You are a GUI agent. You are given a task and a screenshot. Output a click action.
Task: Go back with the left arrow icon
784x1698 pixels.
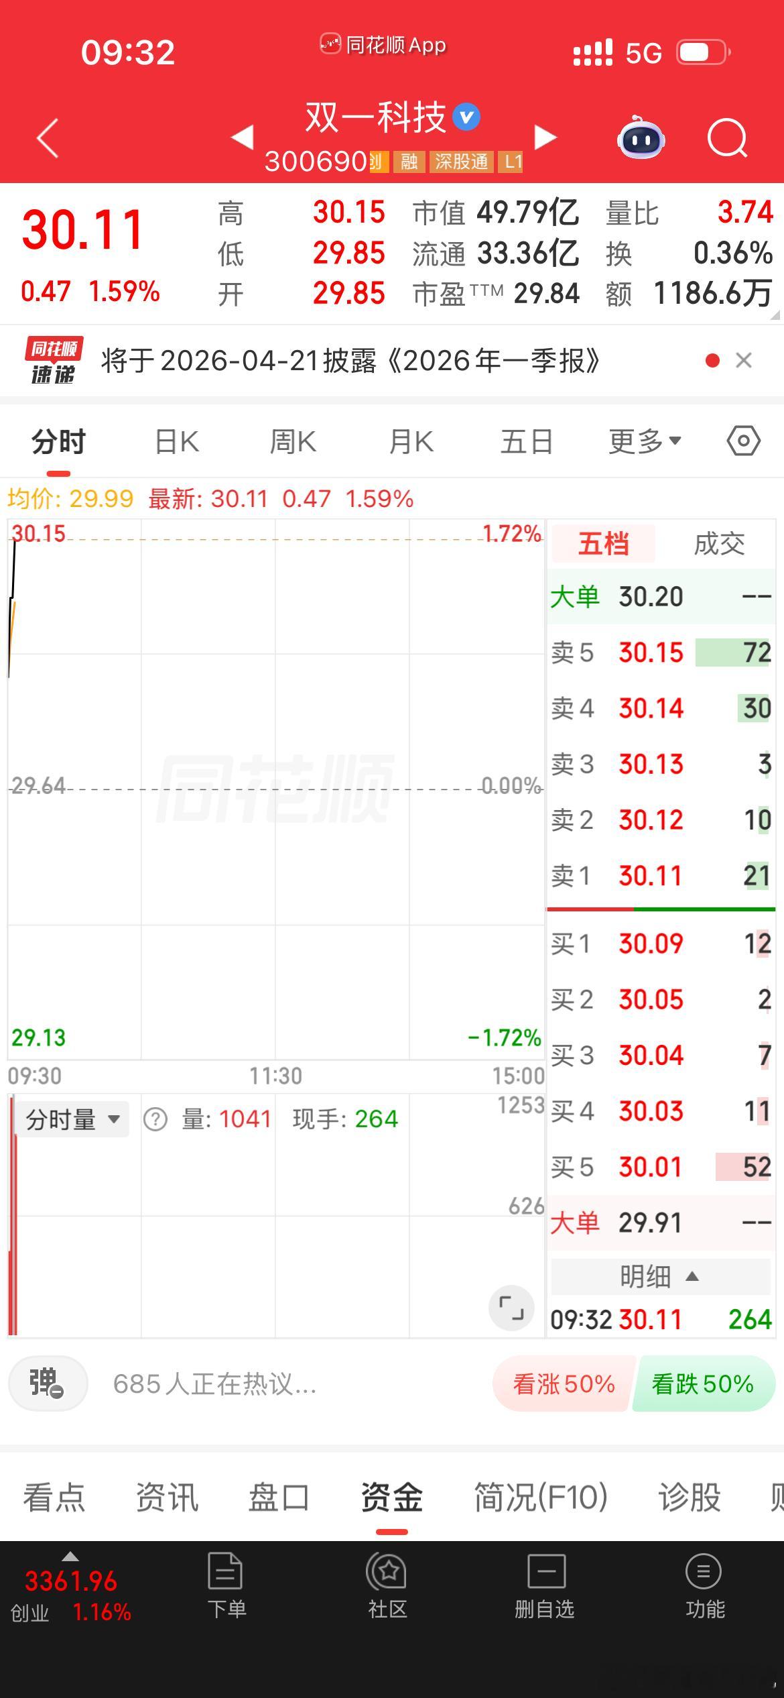click(x=47, y=137)
